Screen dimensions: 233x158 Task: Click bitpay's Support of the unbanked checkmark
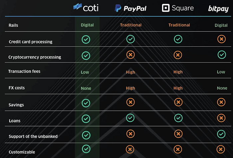click(x=221, y=134)
